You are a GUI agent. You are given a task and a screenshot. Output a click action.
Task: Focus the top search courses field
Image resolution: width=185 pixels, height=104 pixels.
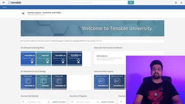tap(99, 3)
